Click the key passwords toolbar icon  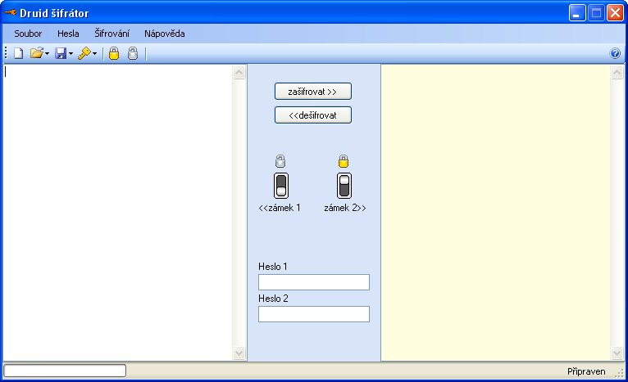[x=84, y=53]
